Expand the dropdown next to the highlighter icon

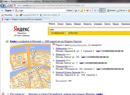click(79, 10)
